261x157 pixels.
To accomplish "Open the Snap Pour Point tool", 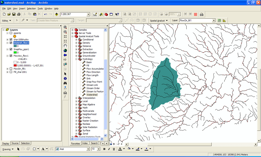I will coord(94,82).
